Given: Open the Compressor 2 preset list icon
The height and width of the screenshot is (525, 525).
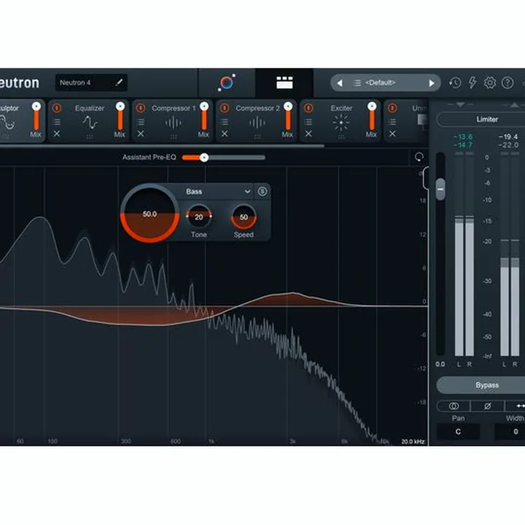Looking at the screenshot, I should tap(225, 122).
